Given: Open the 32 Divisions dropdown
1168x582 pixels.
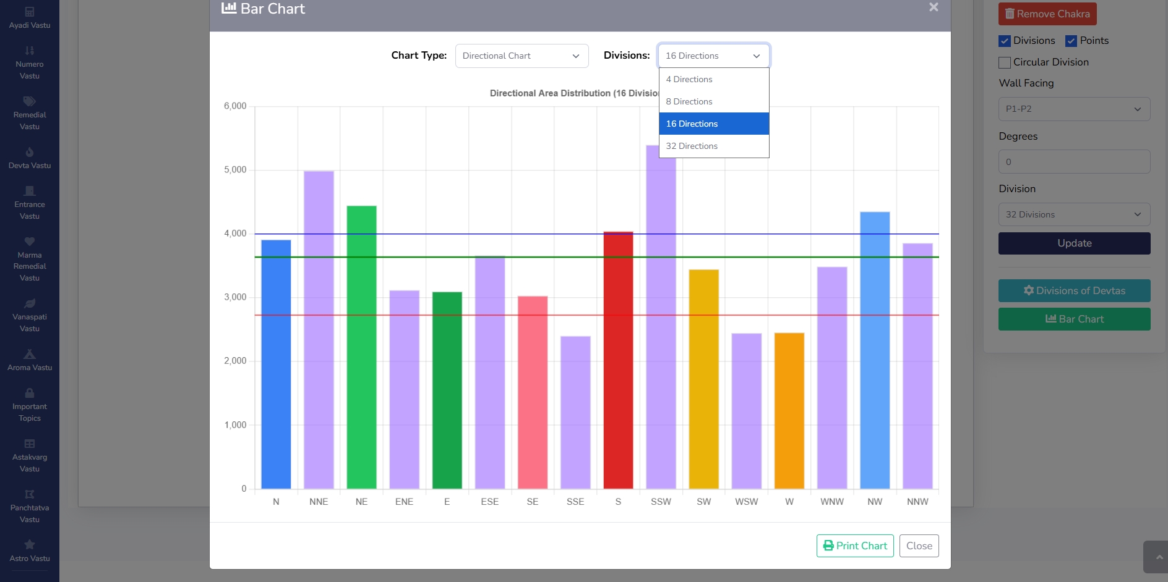Looking at the screenshot, I should [x=1074, y=214].
